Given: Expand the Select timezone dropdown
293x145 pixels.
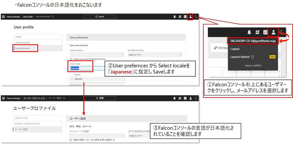Looking at the screenshot, I should tap(97, 55).
